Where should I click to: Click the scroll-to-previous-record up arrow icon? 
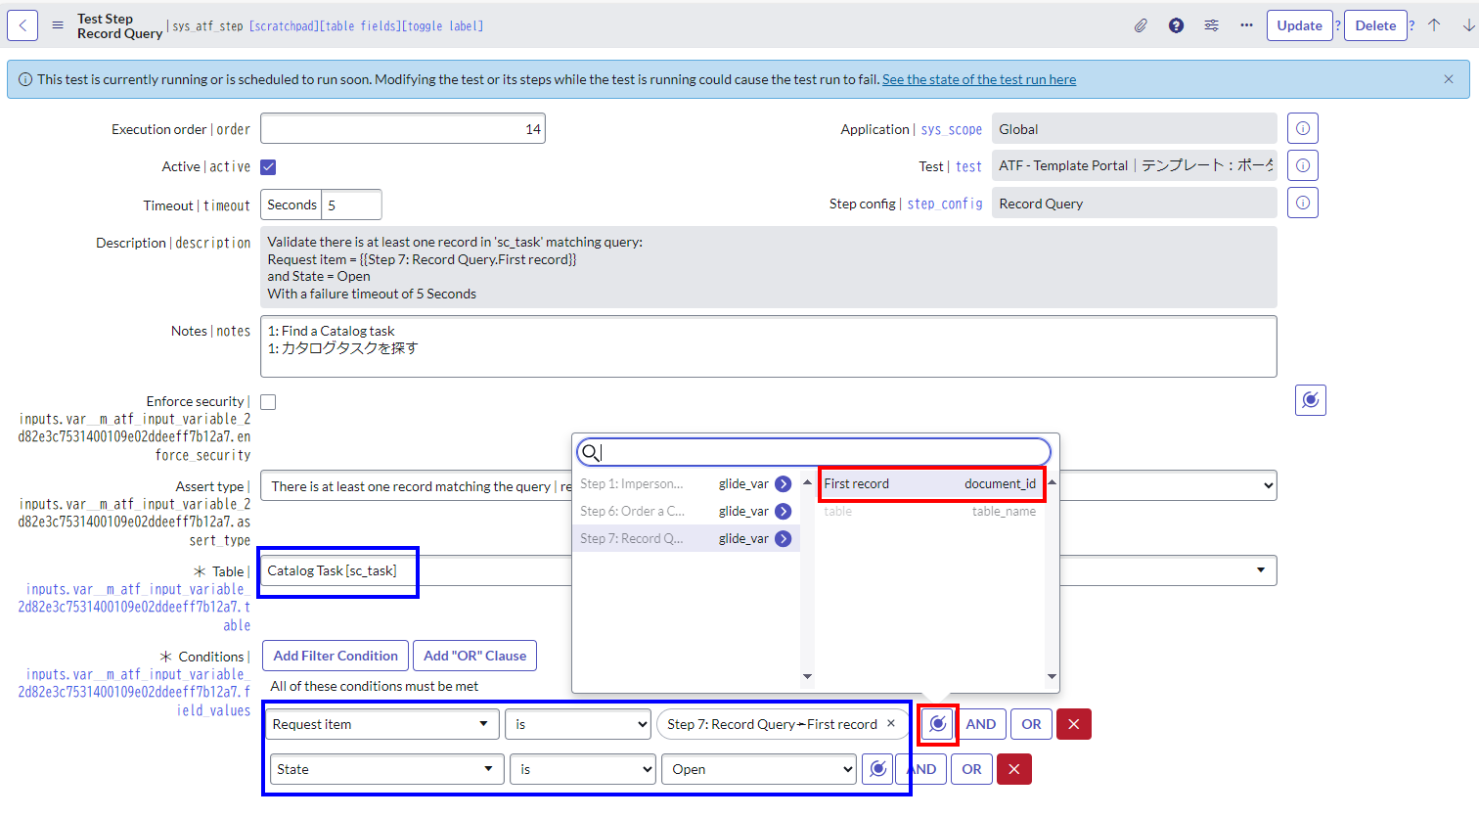click(x=1434, y=24)
